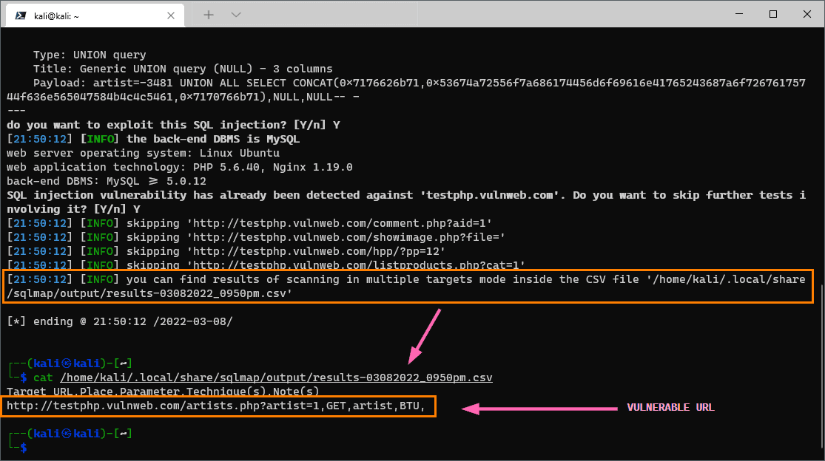Click the Payload line starting 'artist=-3481 UNION'
Image resolution: width=825 pixels, height=461 pixels.
(420, 83)
